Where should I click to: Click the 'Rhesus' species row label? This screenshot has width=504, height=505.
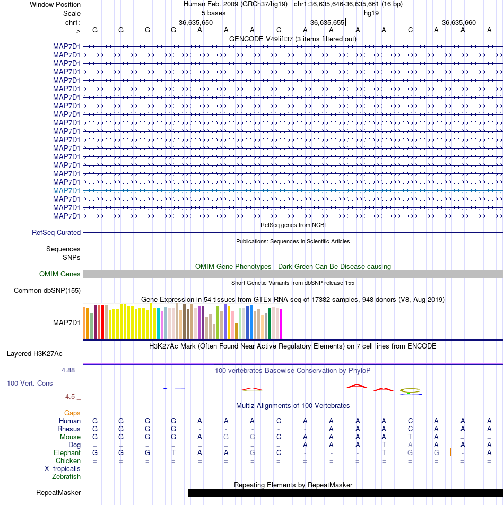pyautogui.click(x=68, y=429)
